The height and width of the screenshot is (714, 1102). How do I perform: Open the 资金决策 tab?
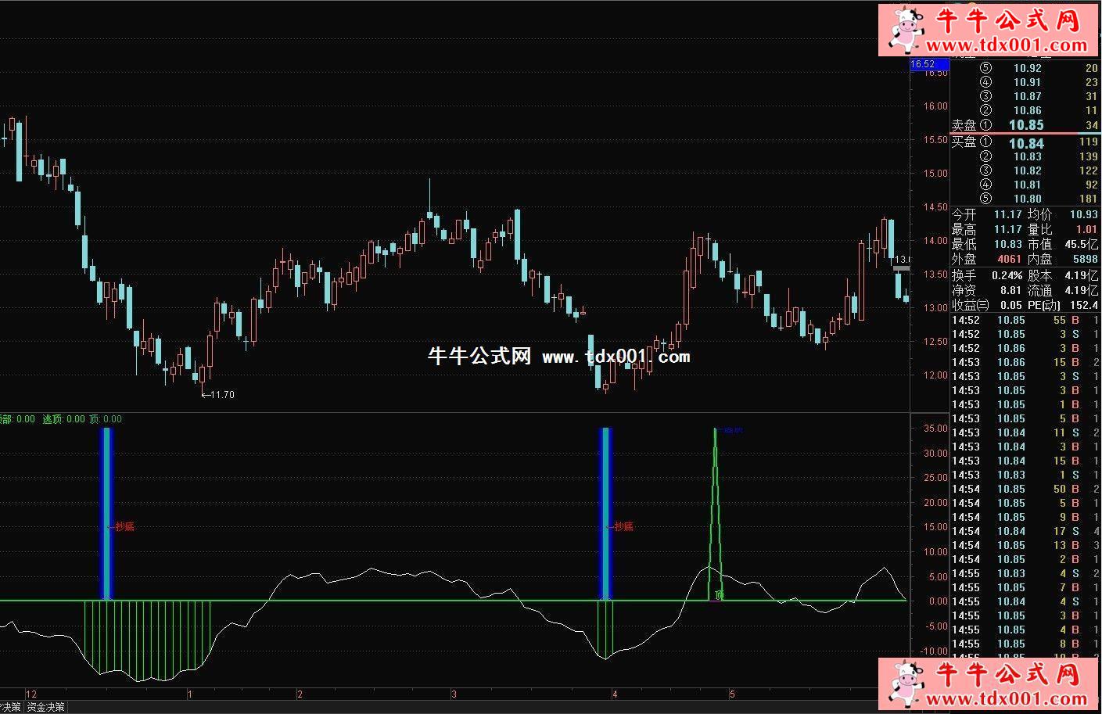pos(45,707)
